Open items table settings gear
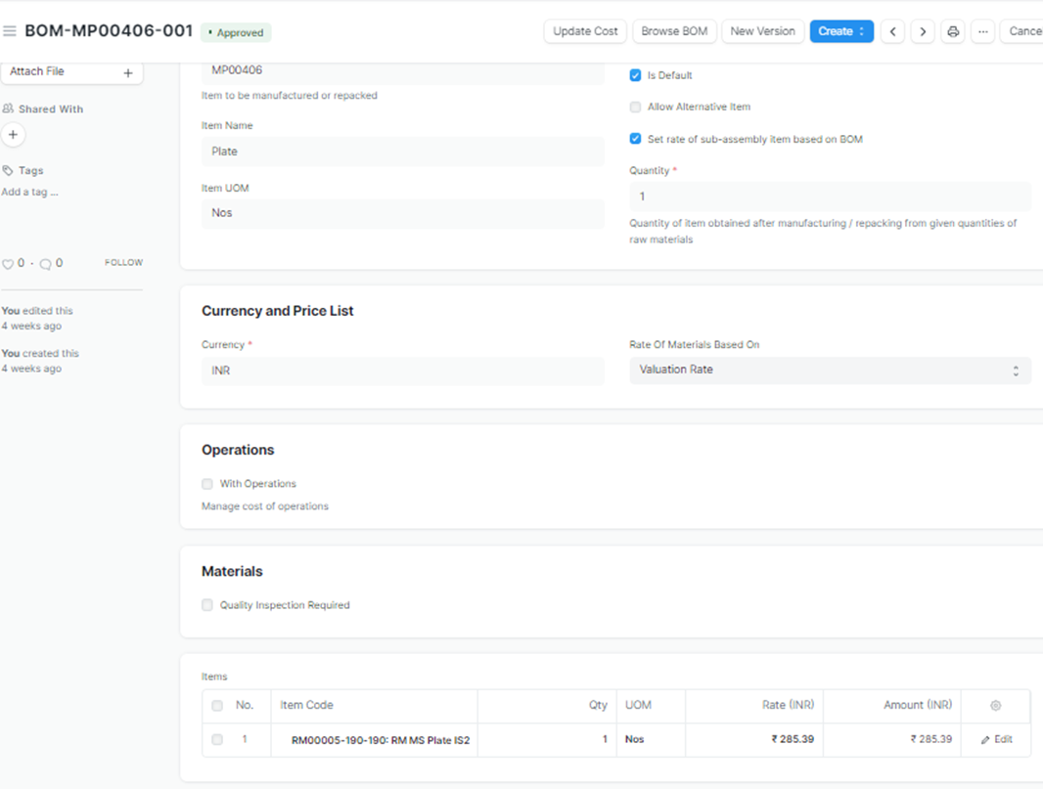This screenshot has width=1043, height=789. coord(996,706)
